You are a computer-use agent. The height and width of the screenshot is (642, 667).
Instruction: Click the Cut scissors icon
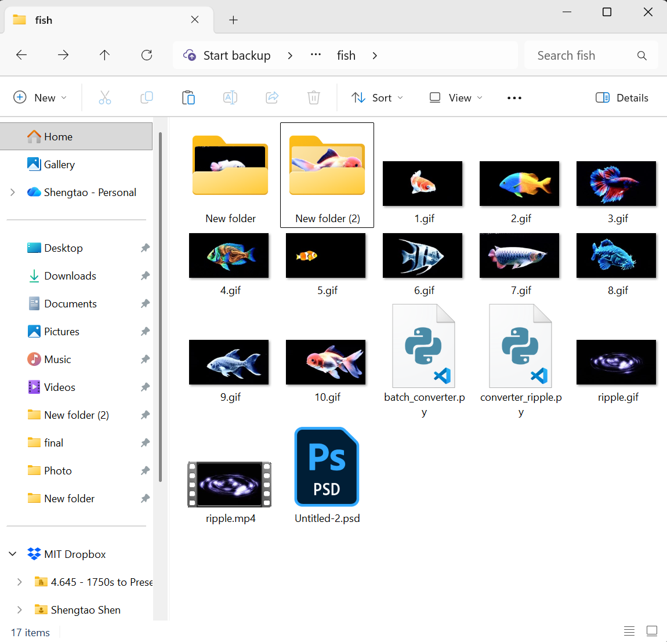pos(105,97)
